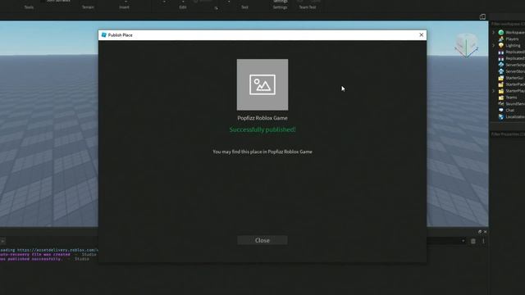Click the auto-recovery file created output line
The width and height of the screenshot is (525, 295).
[x=48, y=255]
